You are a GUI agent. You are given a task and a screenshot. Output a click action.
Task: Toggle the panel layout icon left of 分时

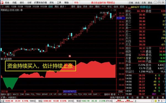(x=2, y=7)
